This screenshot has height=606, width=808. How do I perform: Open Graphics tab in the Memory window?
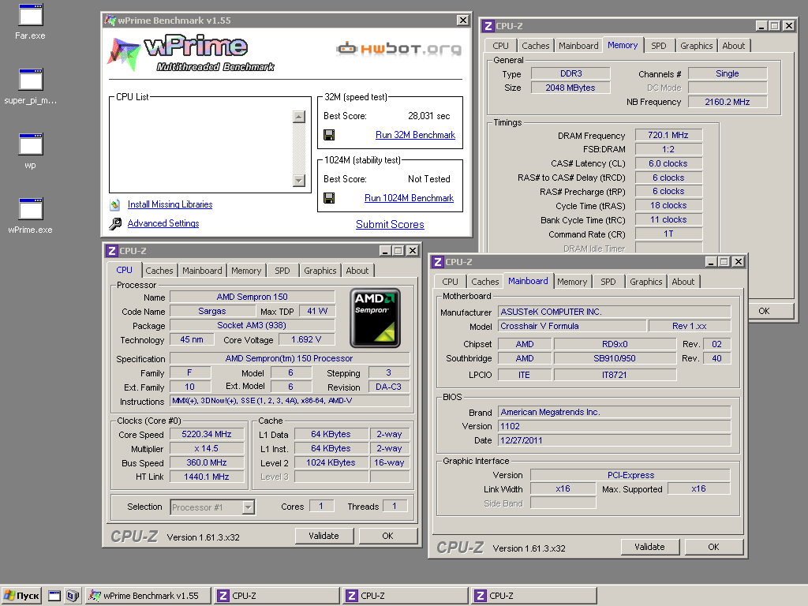(x=696, y=46)
